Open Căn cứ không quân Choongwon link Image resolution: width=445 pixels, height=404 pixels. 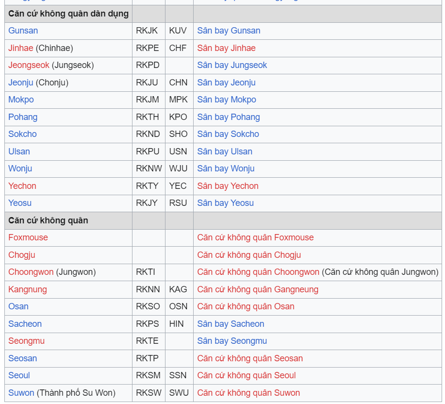(x=258, y=272)
